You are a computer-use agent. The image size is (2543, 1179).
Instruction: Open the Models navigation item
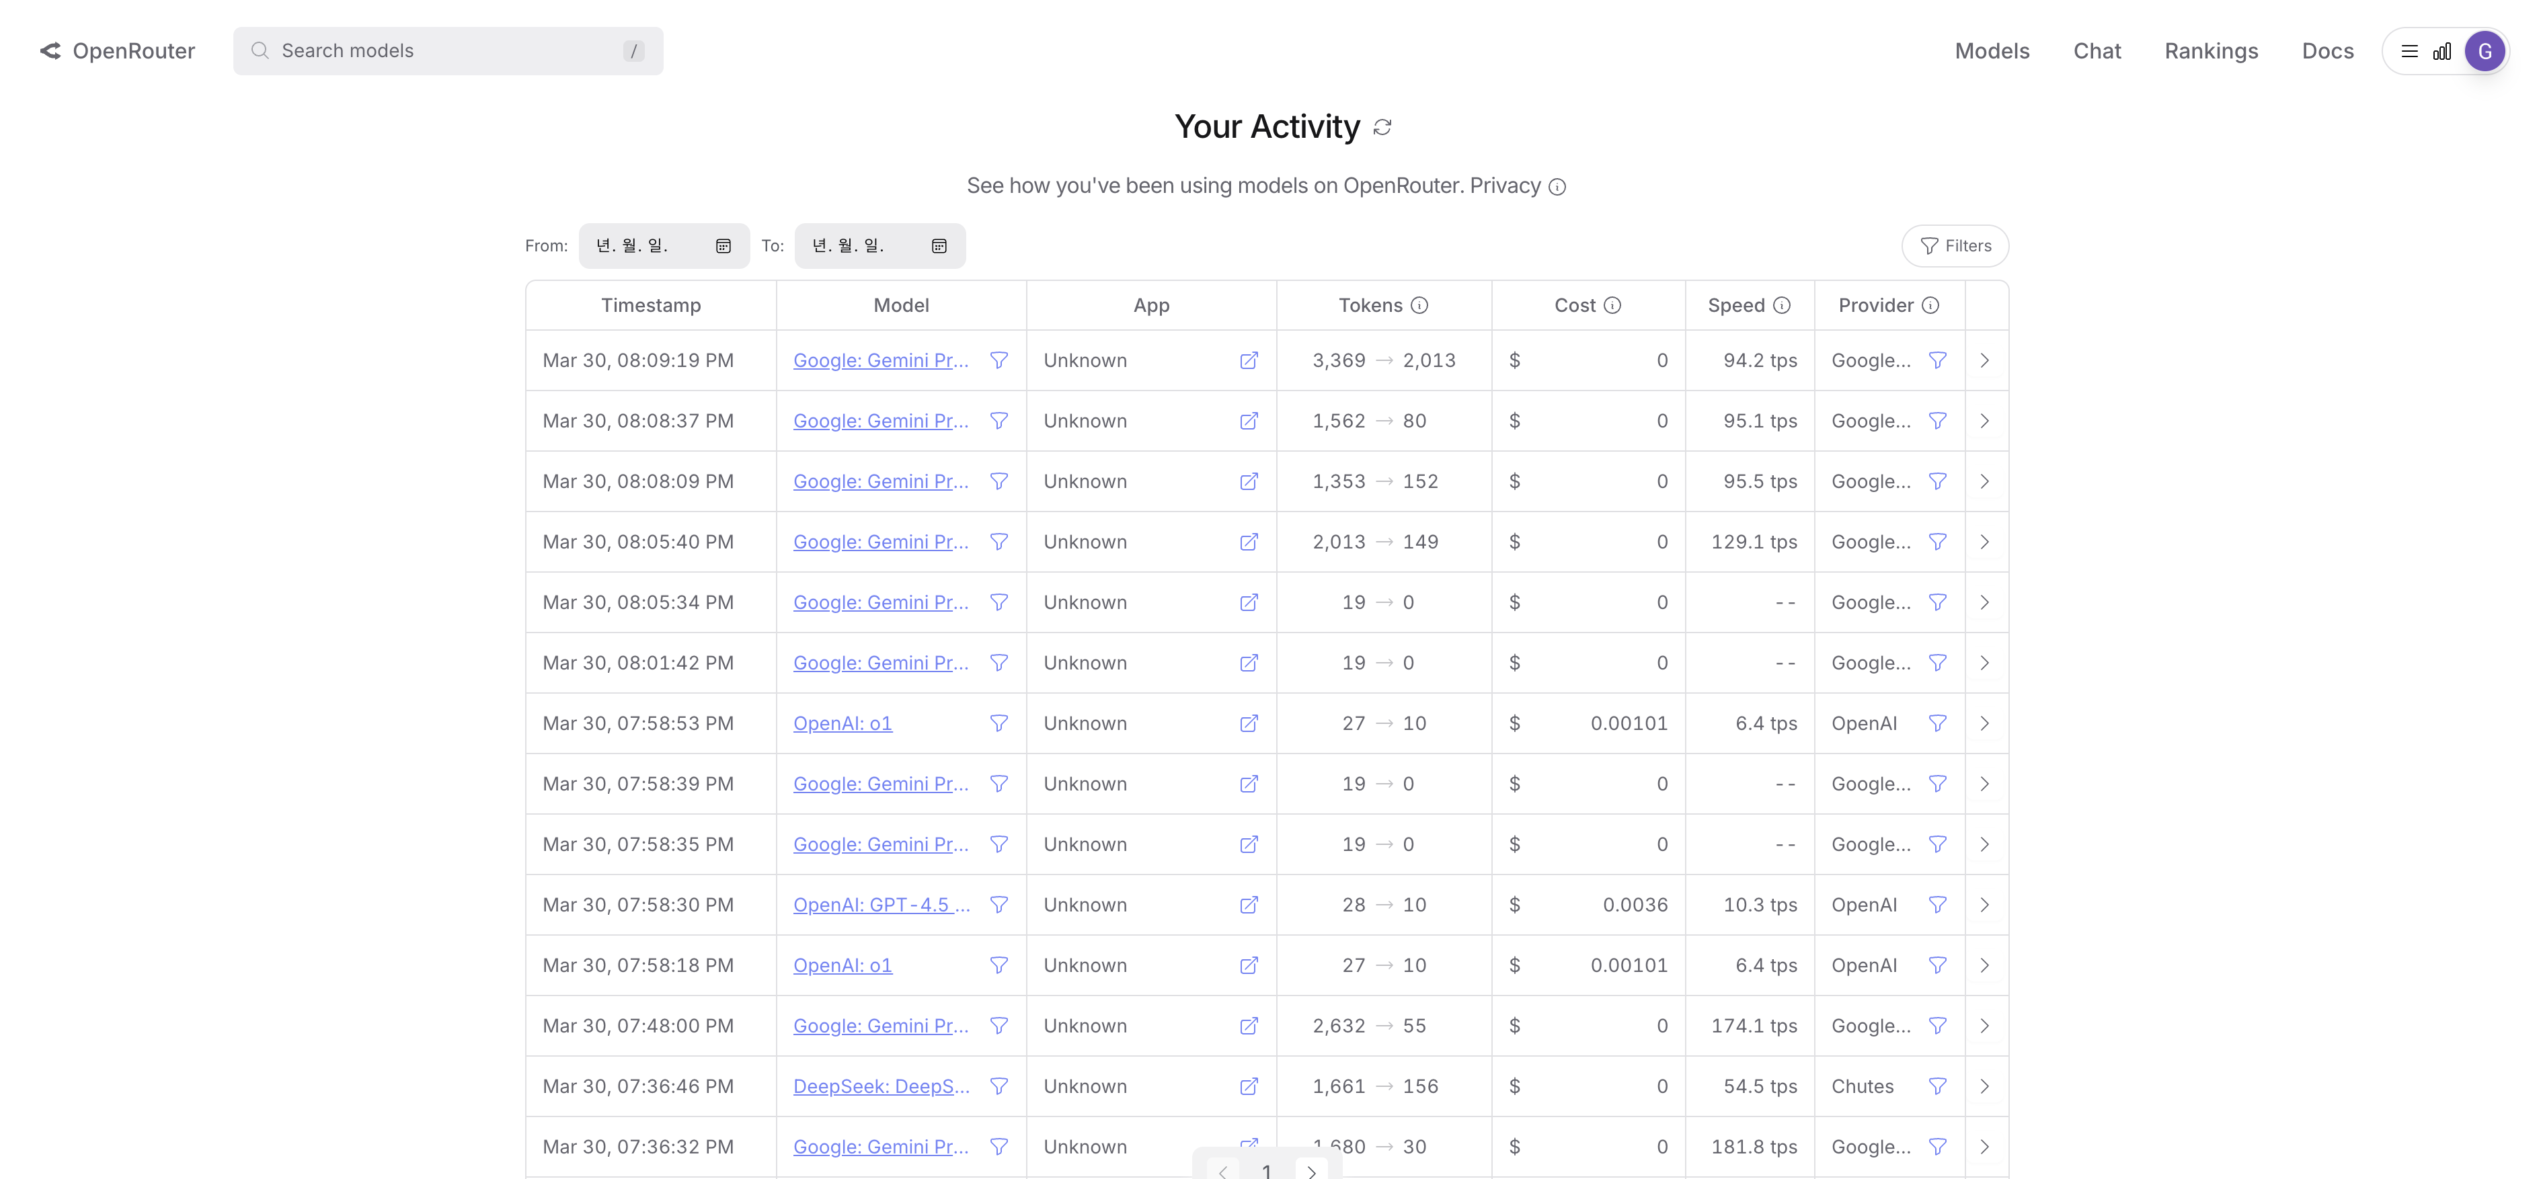pyautogui.click(x=1991, y=51)
